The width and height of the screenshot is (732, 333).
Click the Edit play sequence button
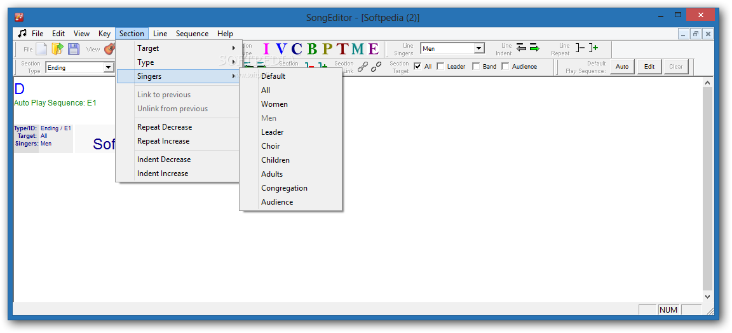pyautogui.click(x=649, y=67)
